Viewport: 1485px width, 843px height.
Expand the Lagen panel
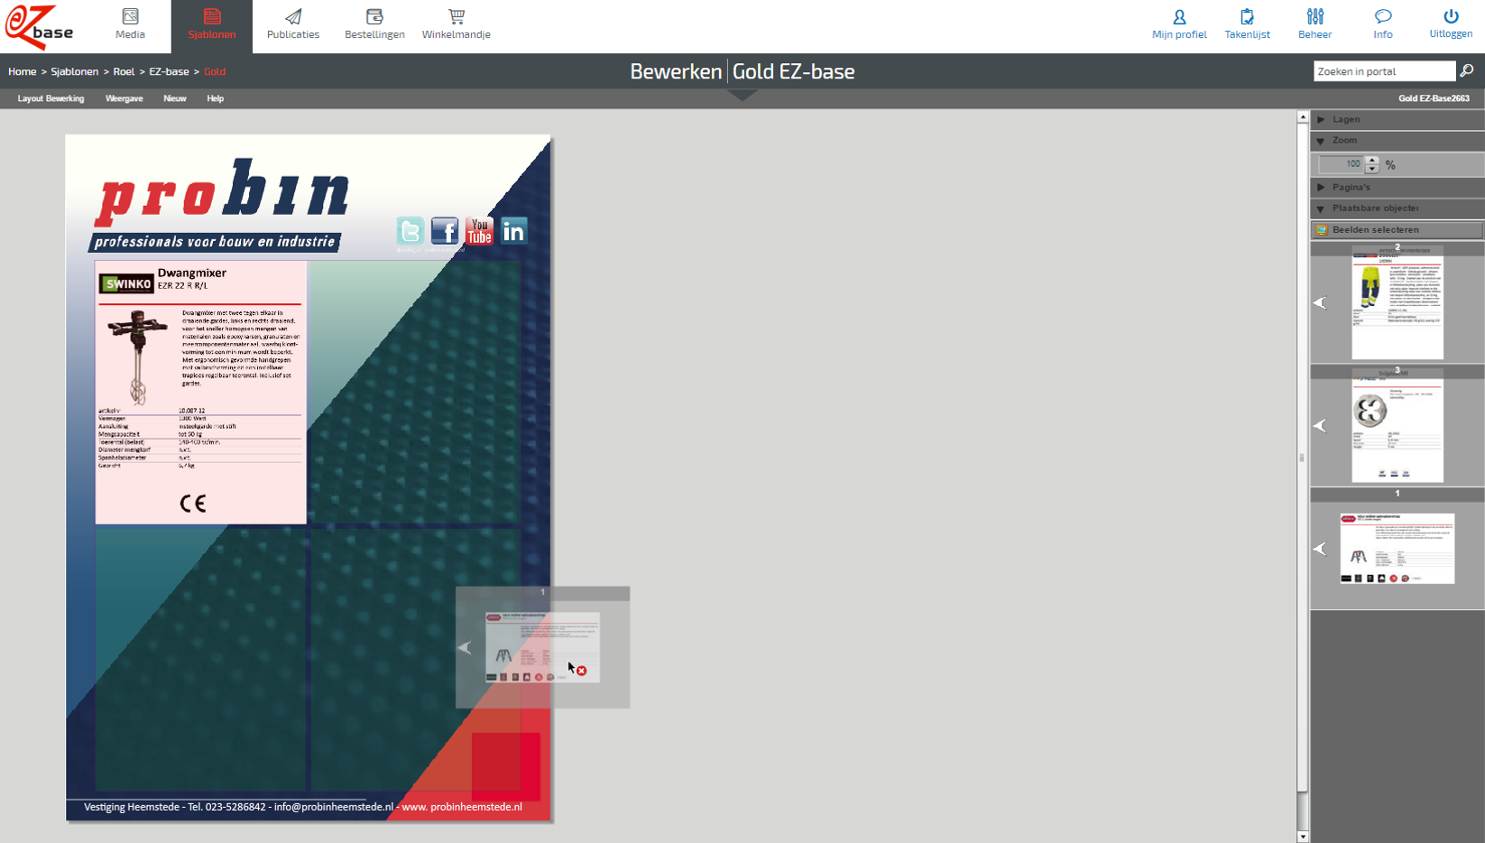pos(1397,119)
